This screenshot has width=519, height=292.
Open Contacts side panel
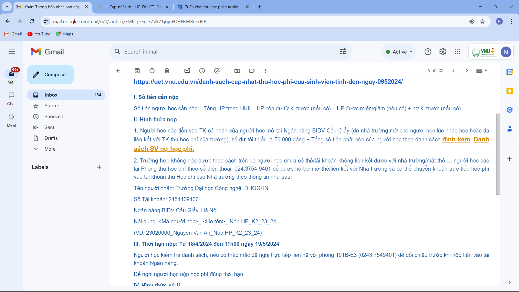510,129
